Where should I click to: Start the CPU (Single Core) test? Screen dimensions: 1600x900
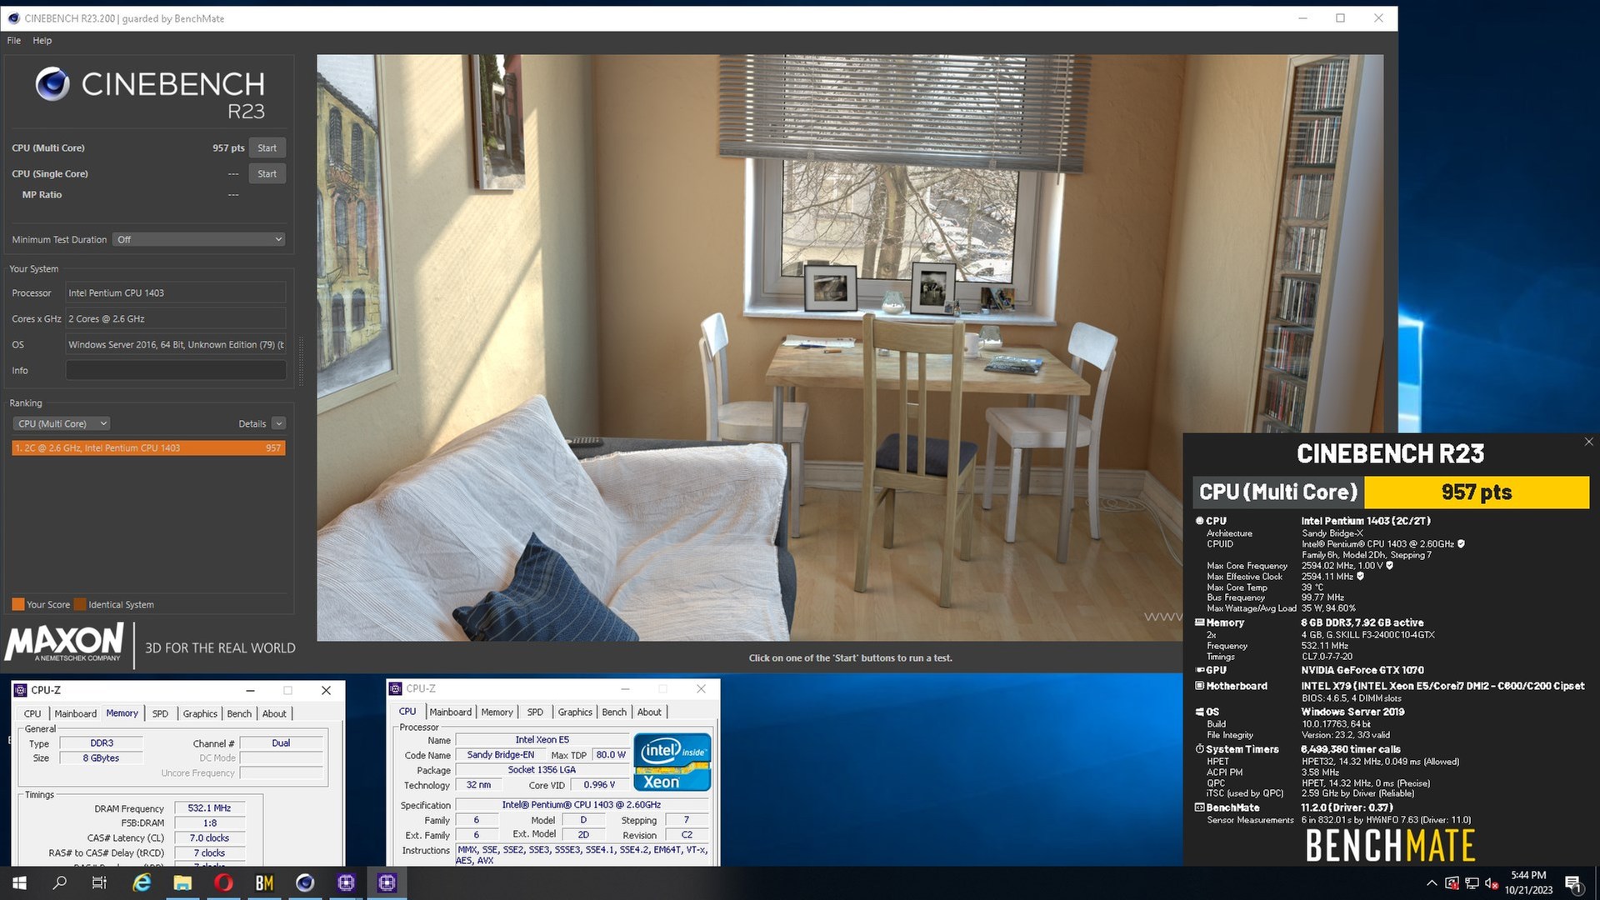pyautogui.click(x=267, y=173)
